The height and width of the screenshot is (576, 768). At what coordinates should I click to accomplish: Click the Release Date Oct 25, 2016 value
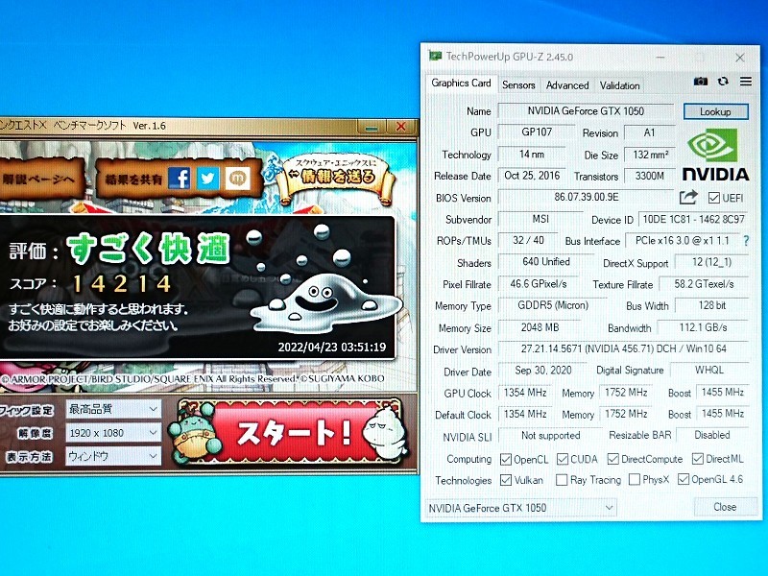point(532,176)
